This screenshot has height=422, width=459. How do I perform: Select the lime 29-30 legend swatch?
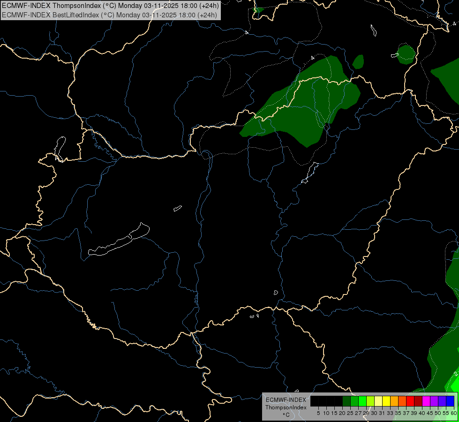pyautogui.click(x=370, y=401)
